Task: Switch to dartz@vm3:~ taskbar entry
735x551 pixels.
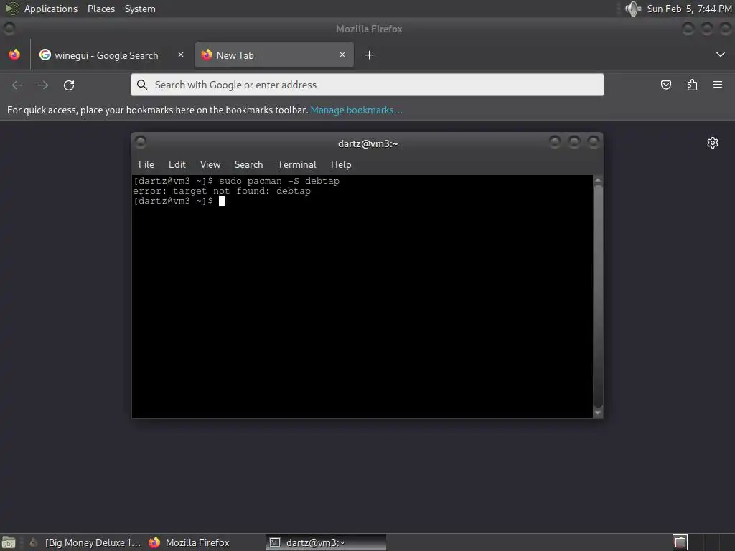Action: pyautogui.click(x=327, y=542)
